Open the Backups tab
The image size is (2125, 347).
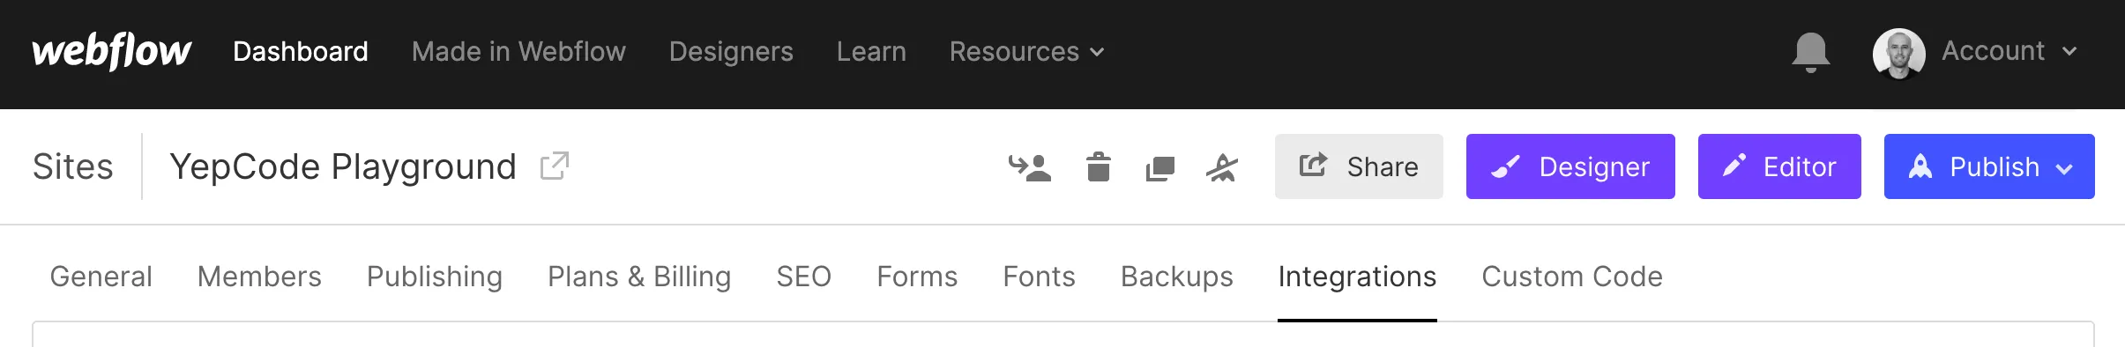pos(1176,277)
